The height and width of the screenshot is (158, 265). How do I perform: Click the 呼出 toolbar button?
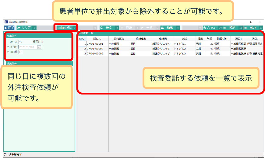pyautogui.click(x=127, y=28)
